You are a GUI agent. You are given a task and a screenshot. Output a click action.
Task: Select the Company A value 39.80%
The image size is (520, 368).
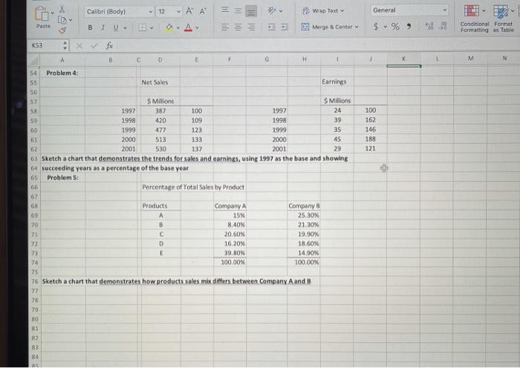pos(230,253)
